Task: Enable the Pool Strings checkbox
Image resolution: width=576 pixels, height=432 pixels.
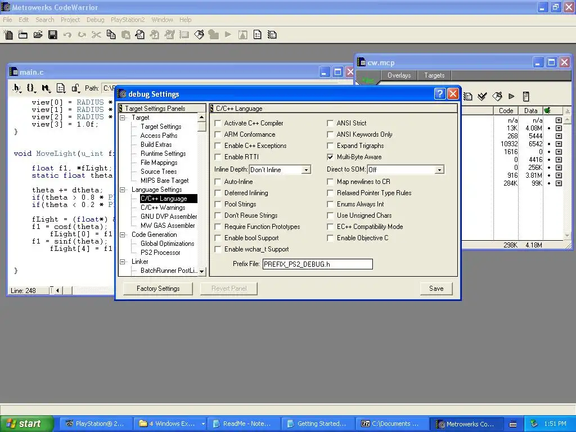Action: (218, 204)
